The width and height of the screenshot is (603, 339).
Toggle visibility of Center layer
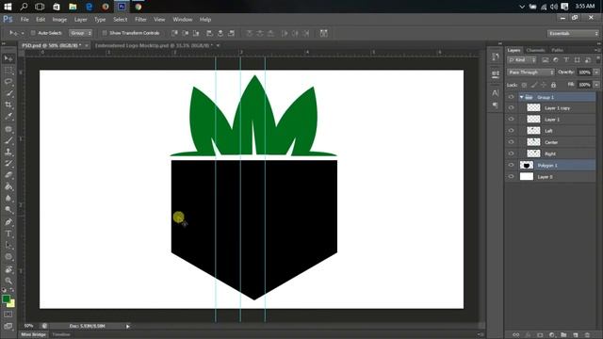(x=511, y=142)
